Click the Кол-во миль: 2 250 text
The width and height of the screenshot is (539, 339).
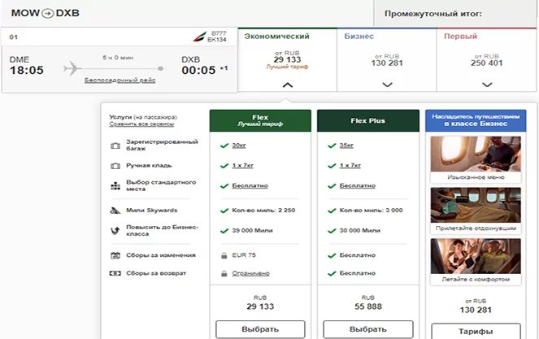click(x=263, y=210)
